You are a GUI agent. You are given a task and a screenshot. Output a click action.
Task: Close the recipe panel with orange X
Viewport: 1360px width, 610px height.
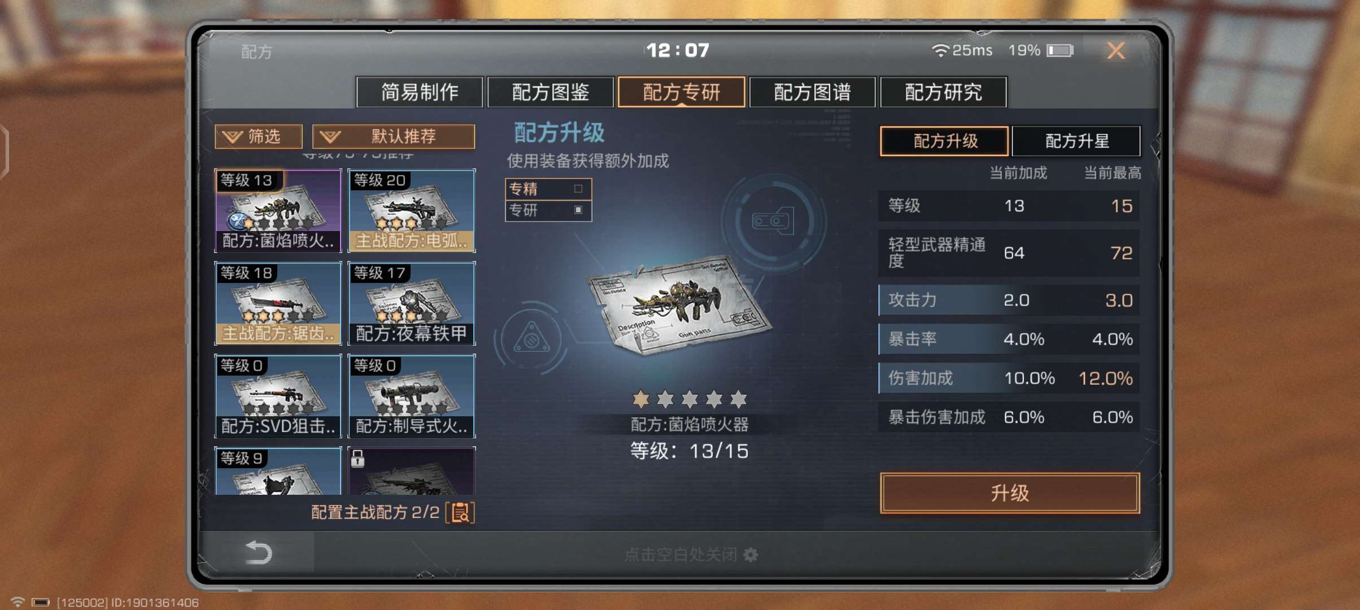coord(1116,51)
